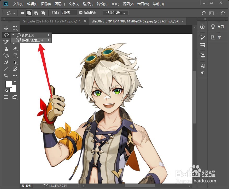
Task: Click the 53.59% zoom level field
Action: 27,186
